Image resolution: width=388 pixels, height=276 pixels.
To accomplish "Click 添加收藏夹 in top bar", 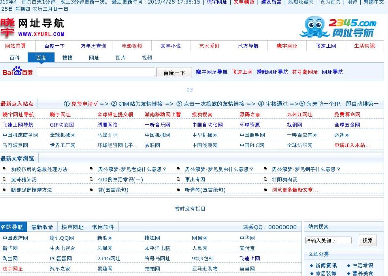I will click(301, 2).
